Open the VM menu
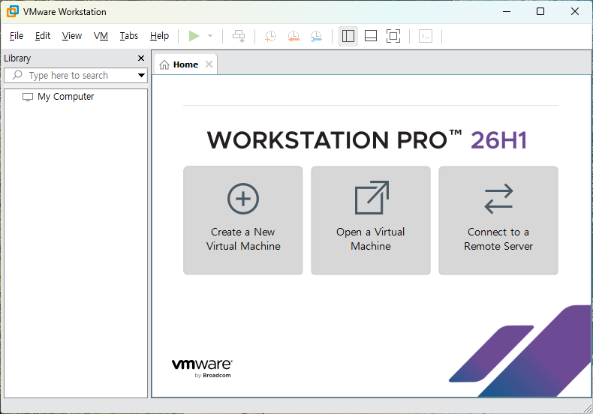The width and height of the screenshot is (593, 414). coord(101,36)
